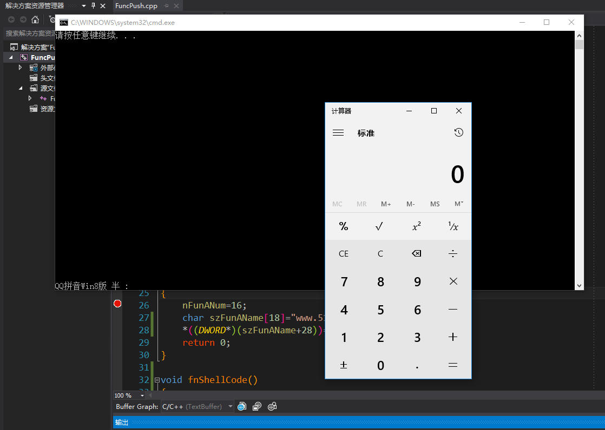Image resolution: width=605 pixels, height=430 pixels.
Task: Click the backspace key in Calculator
Action: click(417, 253)
